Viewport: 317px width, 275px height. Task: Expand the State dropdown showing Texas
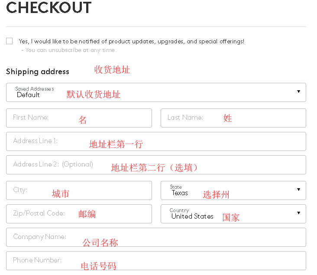(x=233, y=190)
